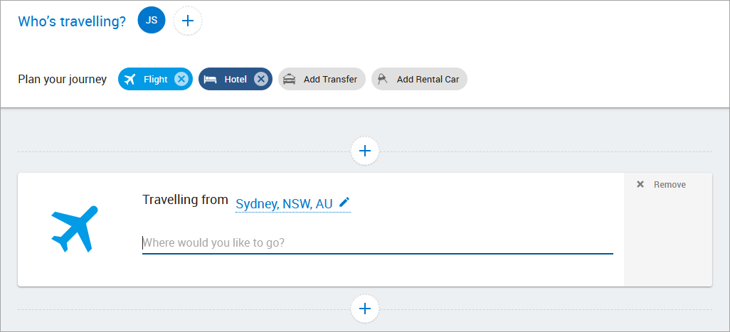Viewport: 730px width, 332px height.
Task: Click the 'Who's travelling?' heading
Action: point(72,21)
